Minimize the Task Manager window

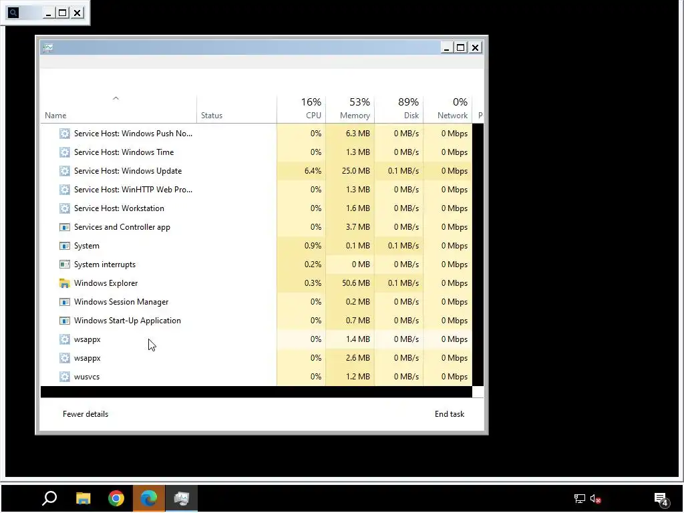(x=446, y=47)
